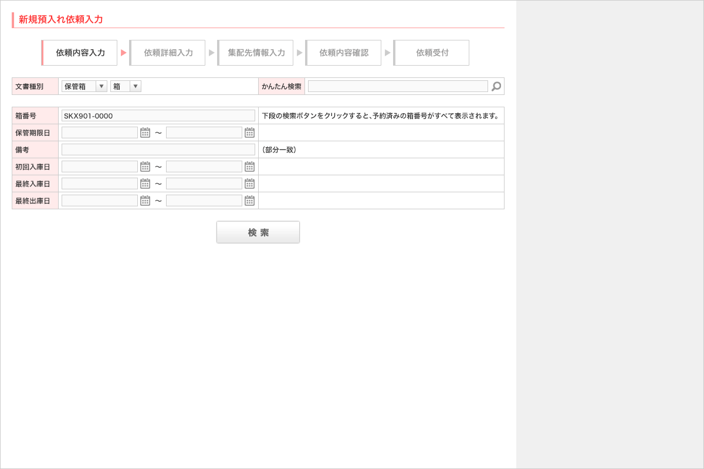Image resolution: width=704 pixels, height=469 pixels.
Task: Open start-date calendar for 保管期限日
Action: [145, 132]
